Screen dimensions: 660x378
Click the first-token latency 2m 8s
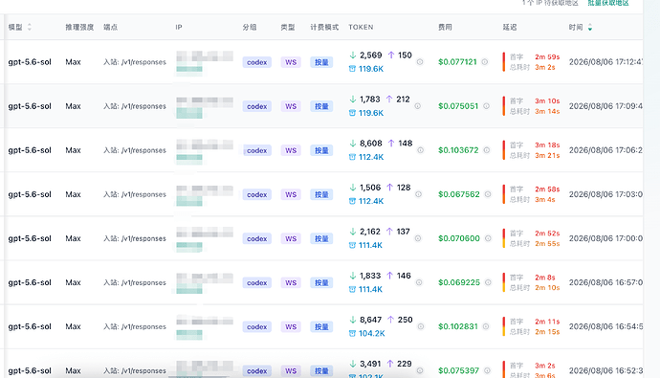click(x=545, y=278)
